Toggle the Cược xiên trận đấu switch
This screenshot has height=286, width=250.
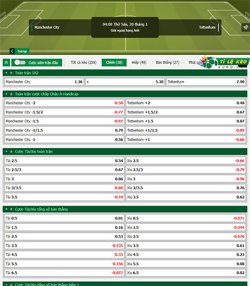coord(20,62)
